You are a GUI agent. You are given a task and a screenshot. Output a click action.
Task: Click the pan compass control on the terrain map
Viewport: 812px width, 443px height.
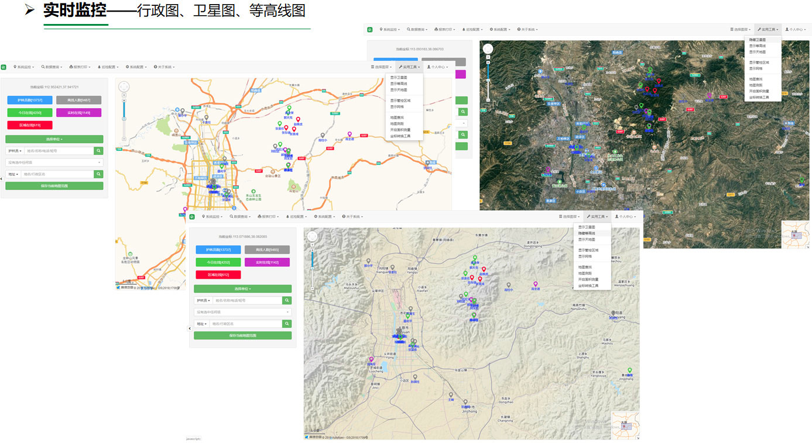tap(312, 236)
